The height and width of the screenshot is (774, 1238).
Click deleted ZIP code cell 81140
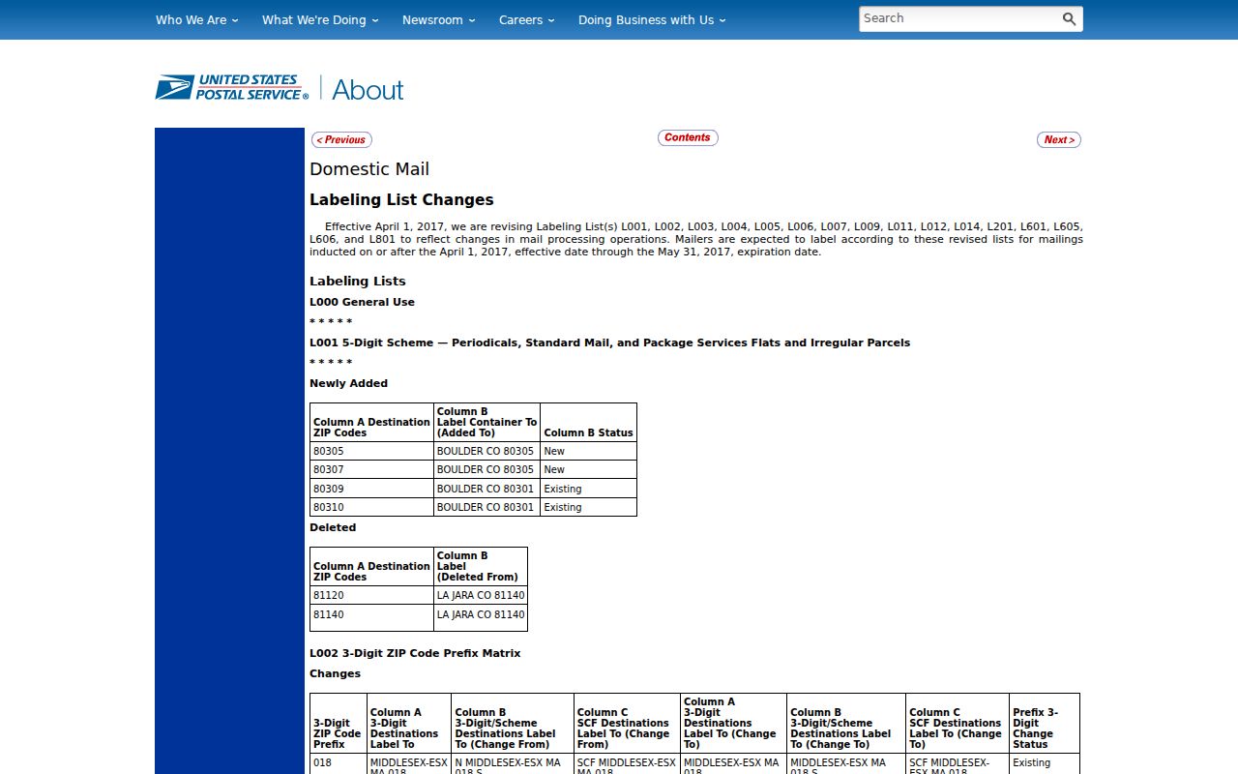(371, 617)
